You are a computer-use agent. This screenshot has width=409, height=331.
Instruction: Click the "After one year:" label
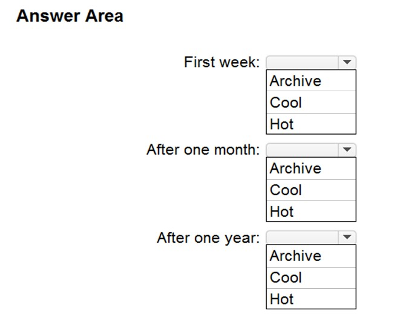(x=208, y=237)
